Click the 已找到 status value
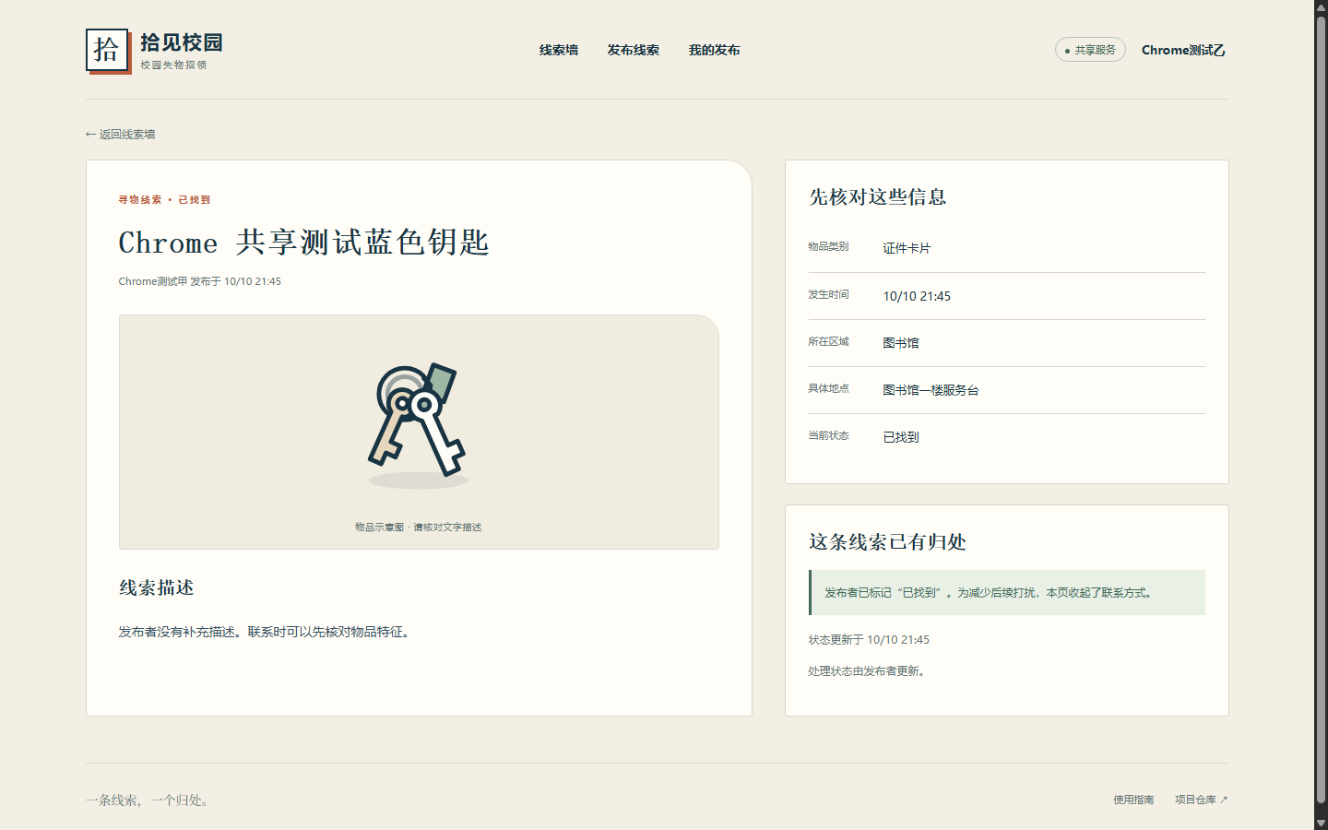Image resolution: width=1328 pixels, height=830 pixels. [901, 437]
